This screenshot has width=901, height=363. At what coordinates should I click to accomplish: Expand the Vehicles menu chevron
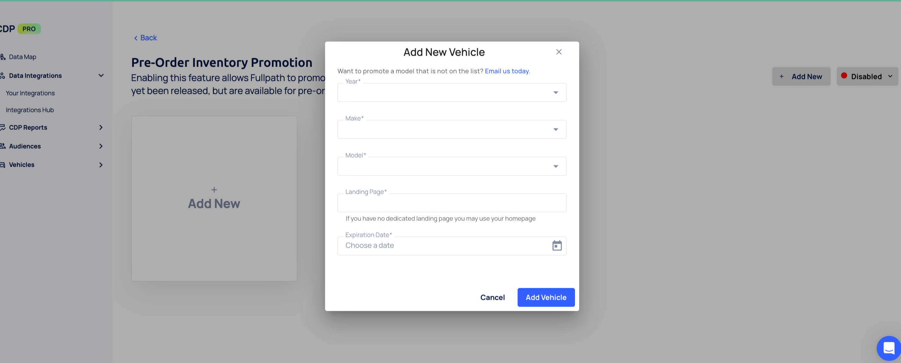(101, 165)
